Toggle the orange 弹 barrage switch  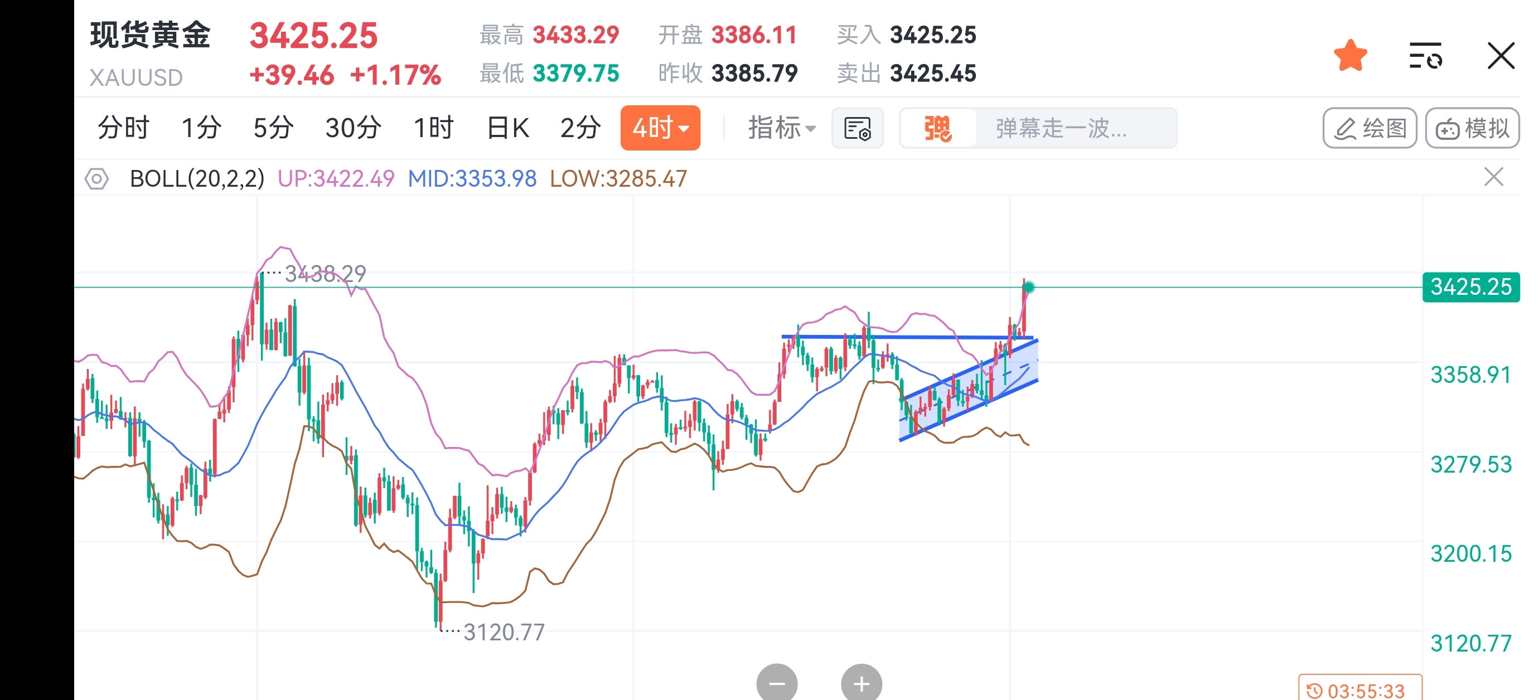938,128
